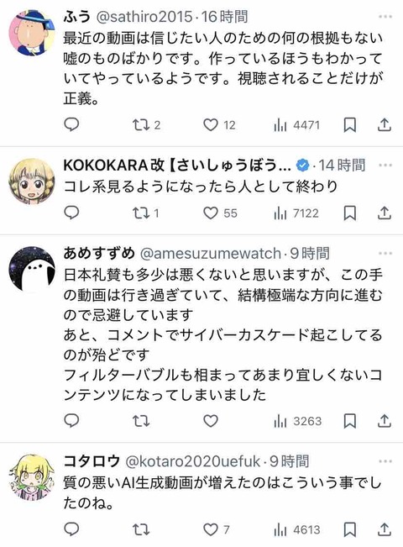Image resolution: width=403 pixels, height=547 pixels.
Task: View analytics showing 4613 views
Action: point(297,530)
